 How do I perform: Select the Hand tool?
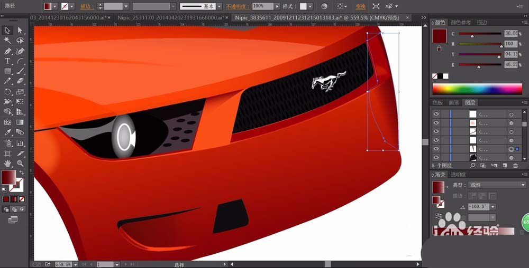pos(7,164)
